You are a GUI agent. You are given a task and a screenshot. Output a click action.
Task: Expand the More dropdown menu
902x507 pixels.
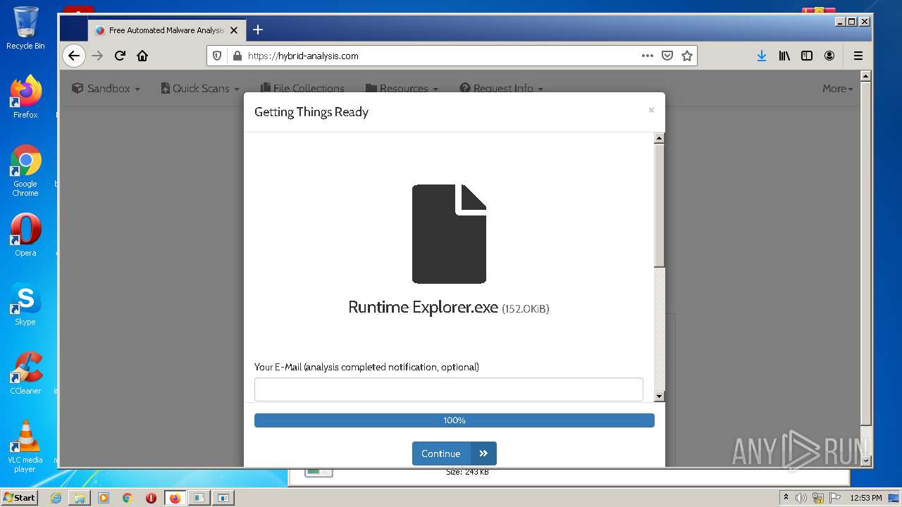[837, 88]
